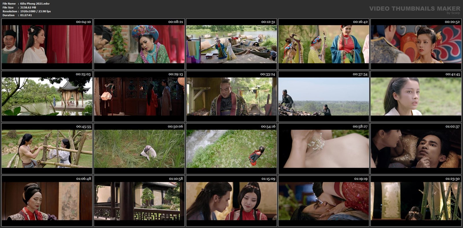This screenshot has width=463, height=228.
Task: Click the timestamp text "00:45:55"
Action: click(x=84, y=126)
